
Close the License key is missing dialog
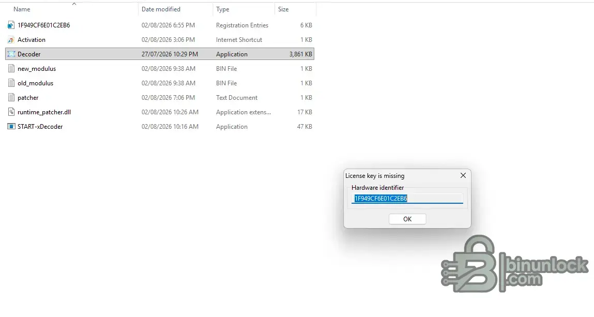pyautogui.click(x=463, y=175)
